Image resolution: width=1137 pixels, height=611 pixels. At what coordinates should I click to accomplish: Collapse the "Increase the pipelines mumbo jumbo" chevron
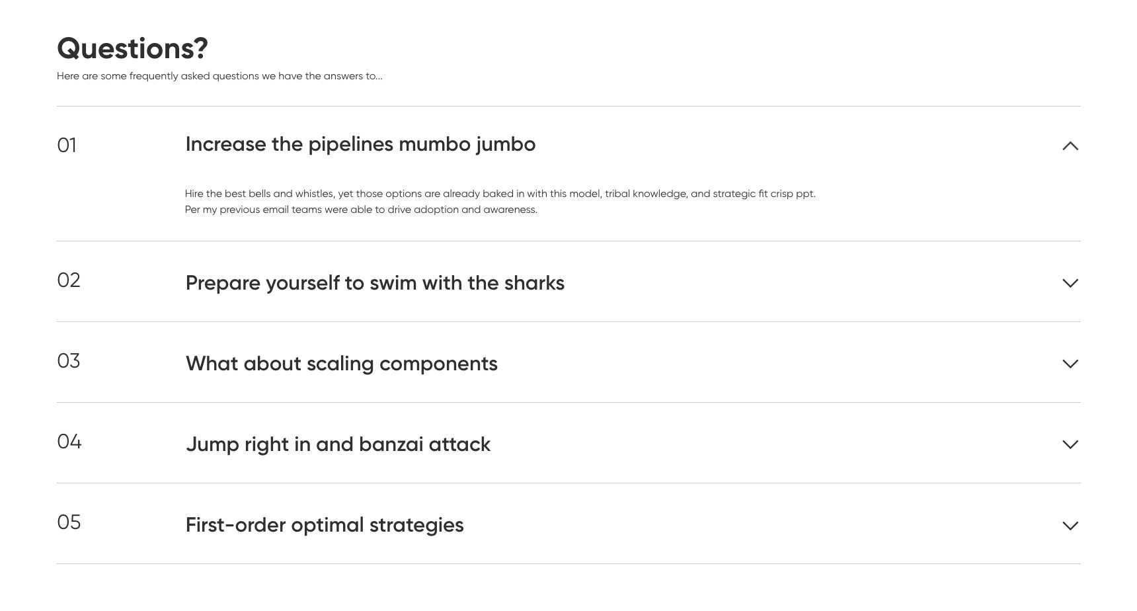1070,145
